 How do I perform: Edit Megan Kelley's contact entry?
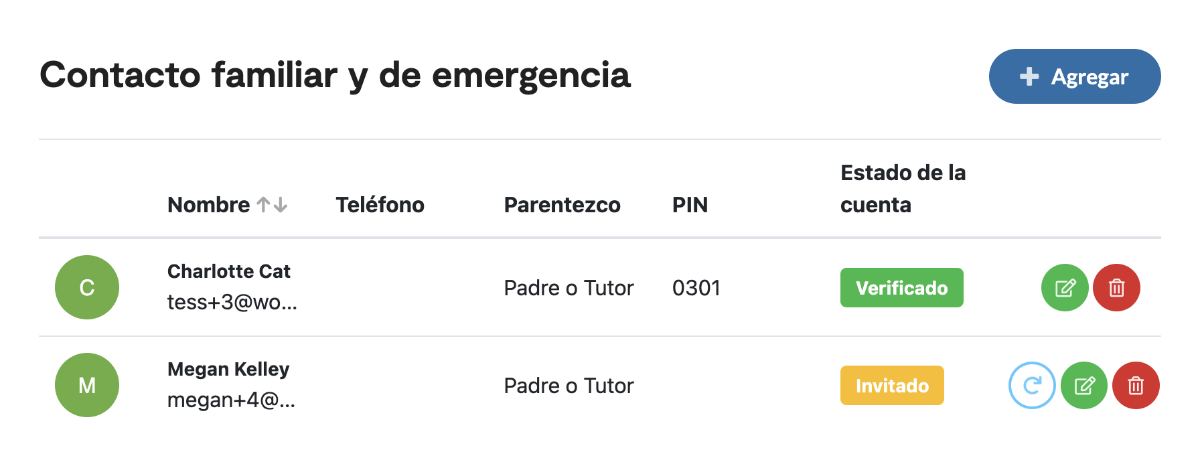point(1084,386)
